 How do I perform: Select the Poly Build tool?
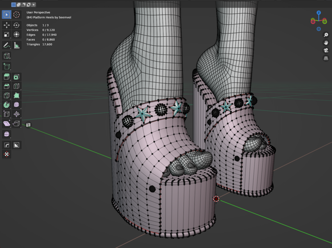point(17,95)
